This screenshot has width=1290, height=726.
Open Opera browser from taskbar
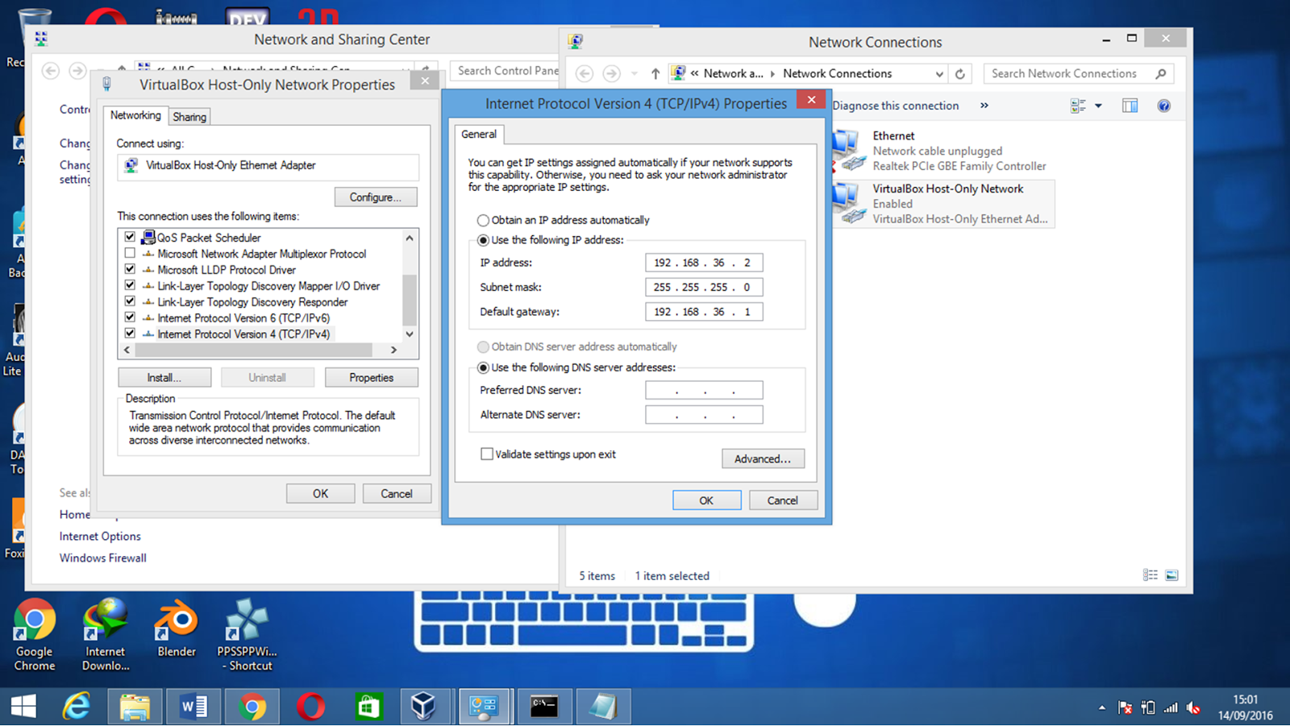click(x=310, y=707)
